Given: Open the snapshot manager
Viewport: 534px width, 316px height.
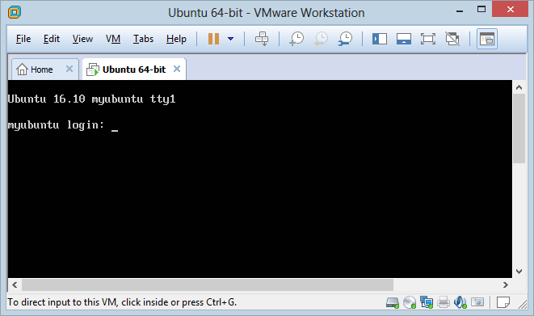Looking at the screenshot, I should pos(345,39).
